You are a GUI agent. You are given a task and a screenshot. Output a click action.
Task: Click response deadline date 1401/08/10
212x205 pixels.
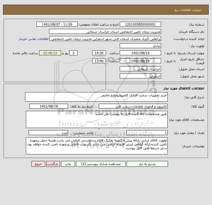click(x=140, y=53)
